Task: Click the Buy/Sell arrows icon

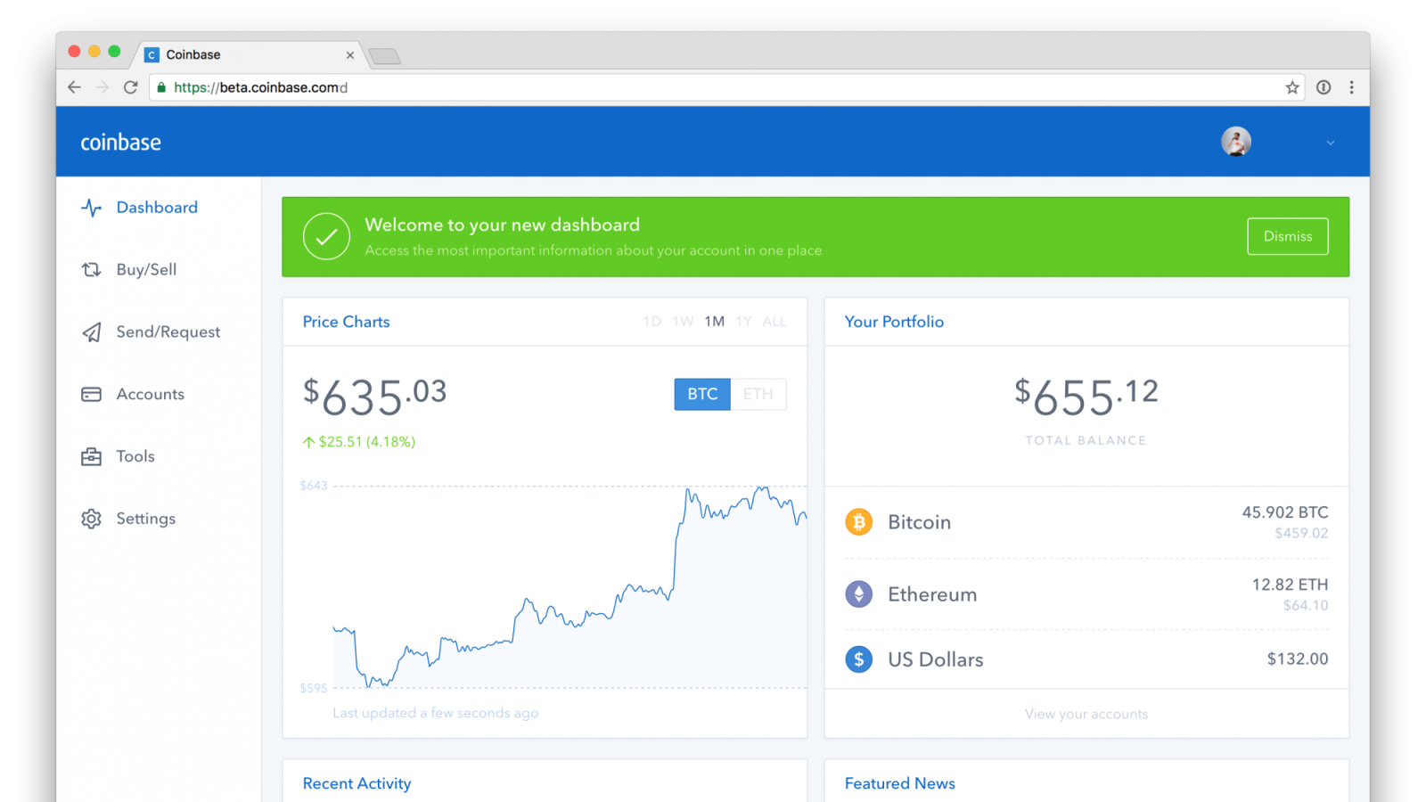Action: pyautogui.click(x=91, y=270)
